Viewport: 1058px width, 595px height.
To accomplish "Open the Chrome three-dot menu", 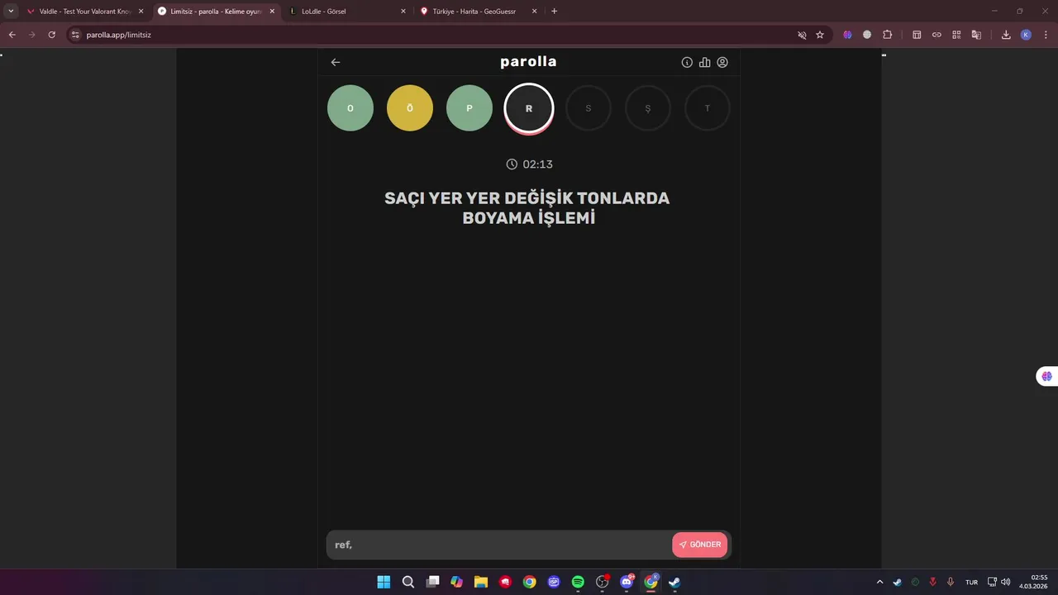I will click(x=1046, y=35).
